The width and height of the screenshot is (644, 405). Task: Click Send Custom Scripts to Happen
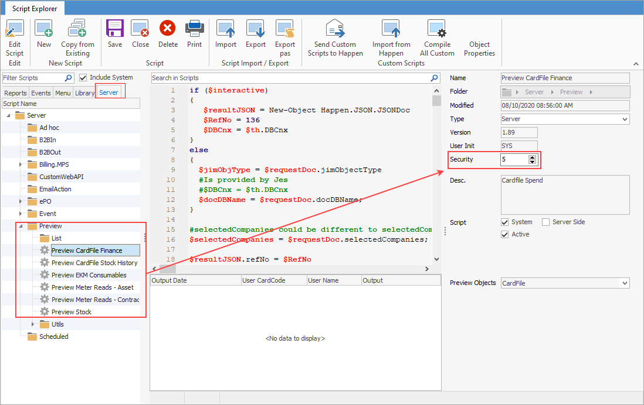(335, 35)
